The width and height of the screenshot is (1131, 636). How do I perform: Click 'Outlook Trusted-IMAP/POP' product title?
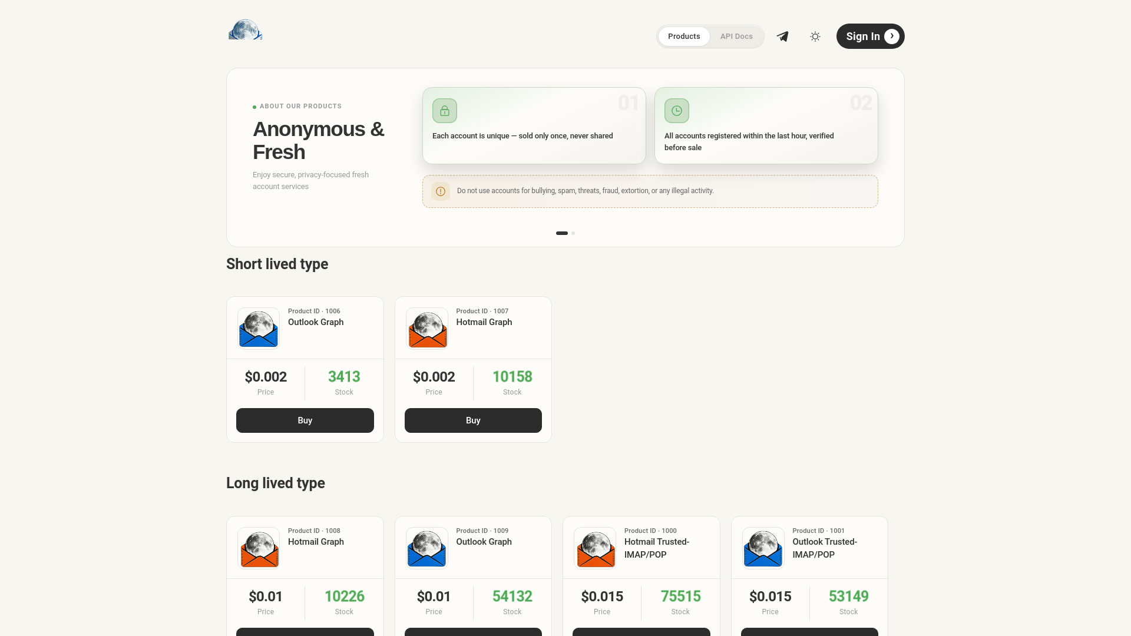pos(825,548)
